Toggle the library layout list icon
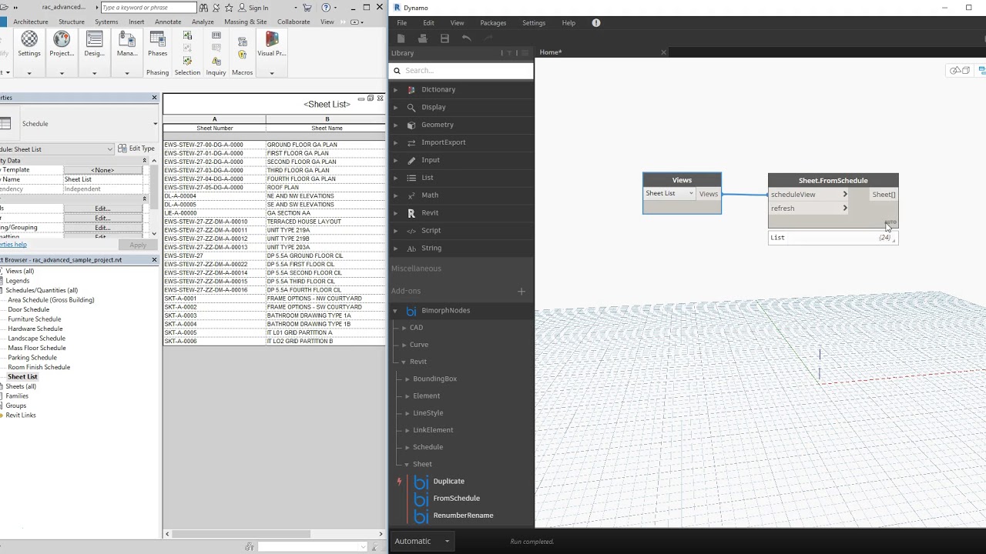 coord(525,53)
